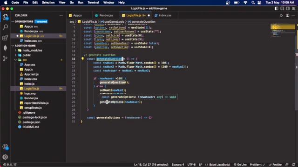Open the Go menu
Viewport: 298px width, 167px height.
click(x=72, y=3)
